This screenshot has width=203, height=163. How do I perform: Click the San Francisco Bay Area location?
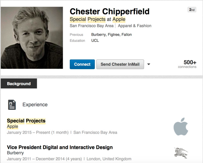tap(92, 26)
